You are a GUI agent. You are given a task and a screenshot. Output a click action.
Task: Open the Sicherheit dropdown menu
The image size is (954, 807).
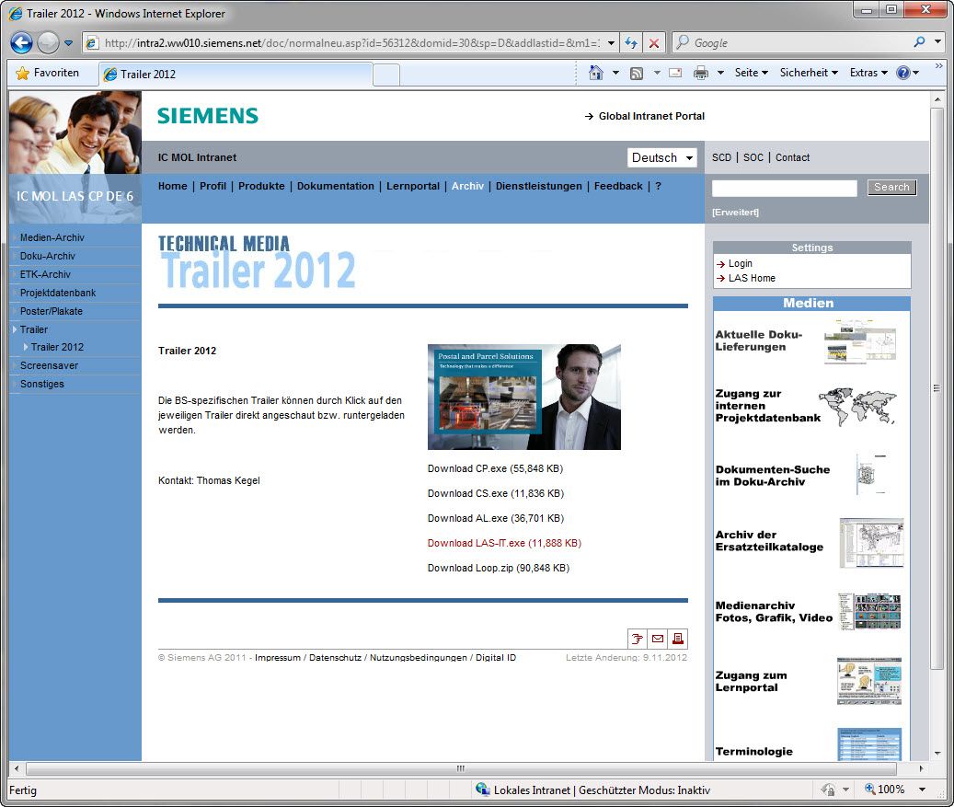click(809, 73)
